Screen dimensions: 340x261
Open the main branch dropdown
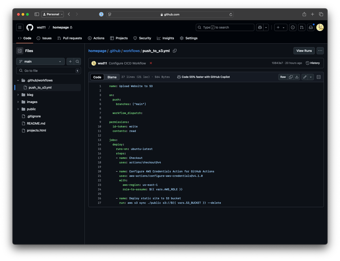click(x=40, y=61)
